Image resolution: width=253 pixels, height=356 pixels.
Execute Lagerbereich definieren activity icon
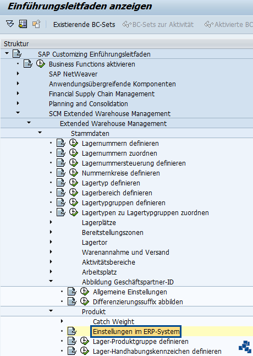pos(74,193)
